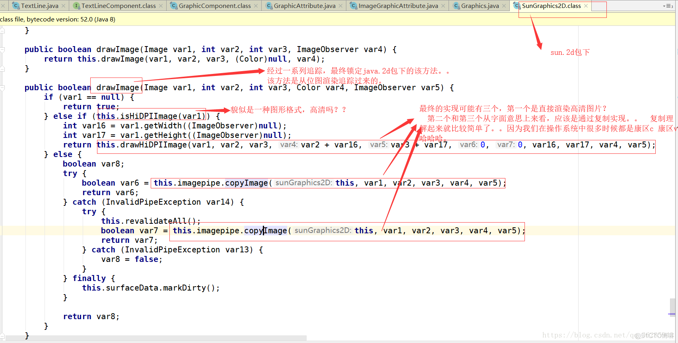
Task: Select the SunGraphics2D.class tab
Action: point(551,6)
